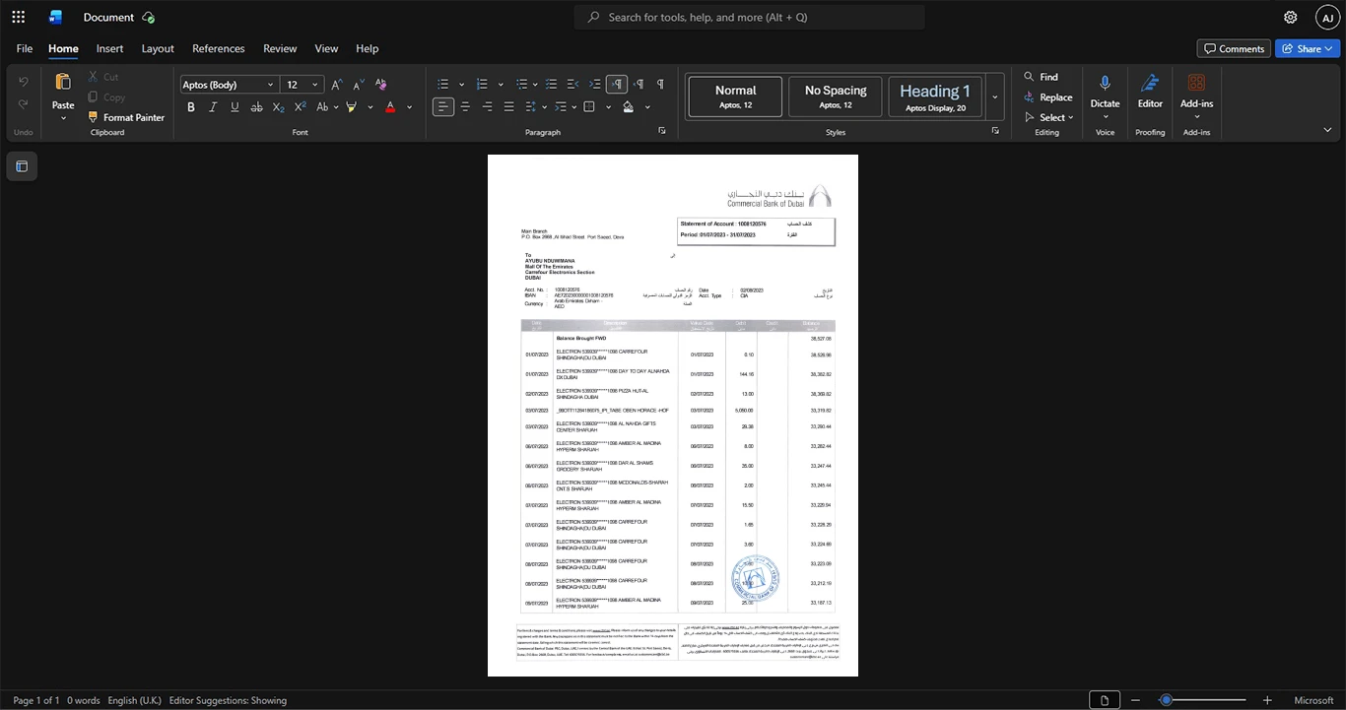Screen dimensions: 1346x710
Task: Open the Add-ins icon
Action: pos(1196,84)
